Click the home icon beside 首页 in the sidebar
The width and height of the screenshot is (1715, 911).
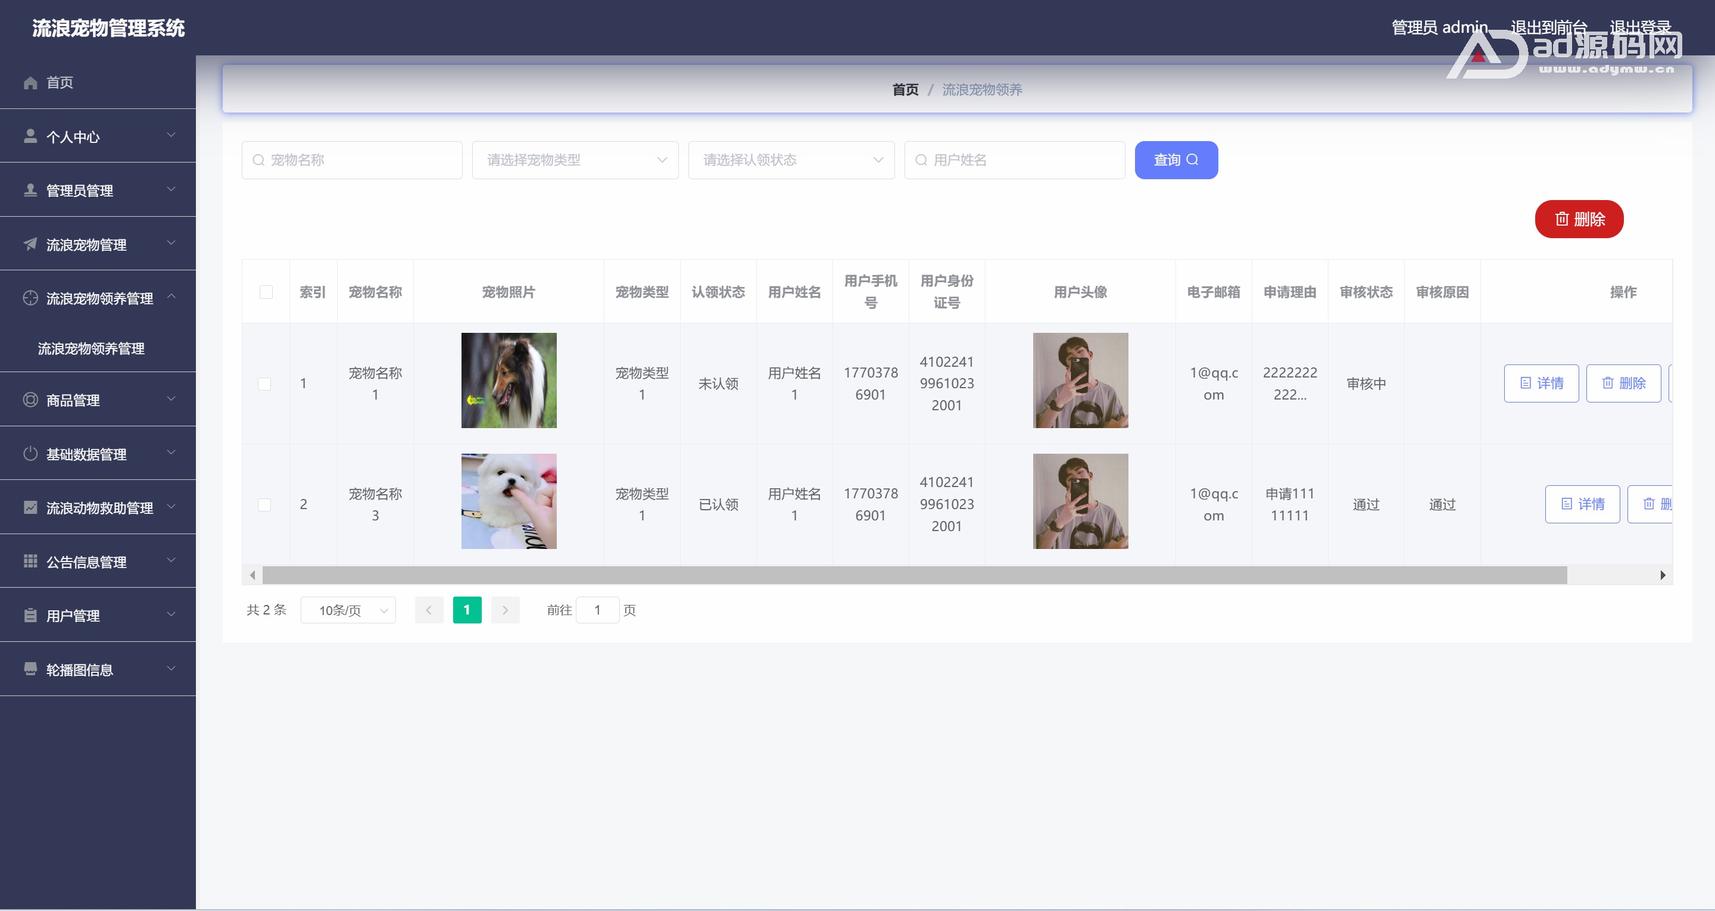pos(30,83)
